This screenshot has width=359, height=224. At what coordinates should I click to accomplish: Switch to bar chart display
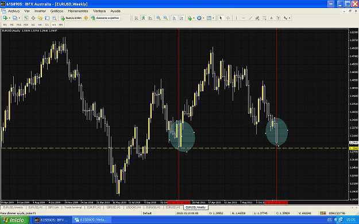[x=136, y=18]
